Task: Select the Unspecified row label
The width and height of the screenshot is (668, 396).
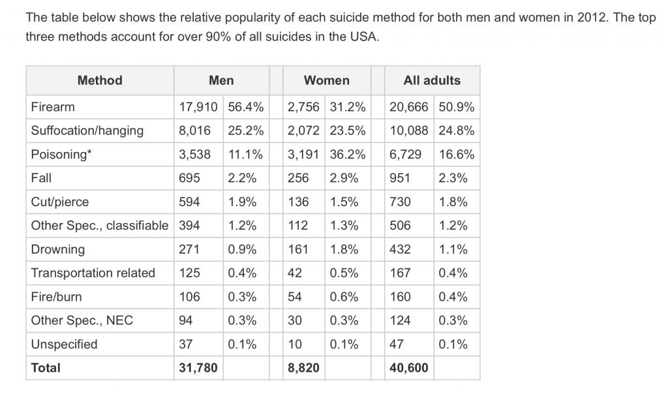Action: tap(64, 344)
